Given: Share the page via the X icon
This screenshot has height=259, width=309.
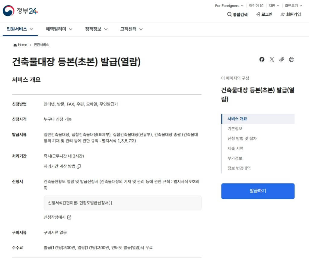Looking at the screenshot, I should pos(272,59).
